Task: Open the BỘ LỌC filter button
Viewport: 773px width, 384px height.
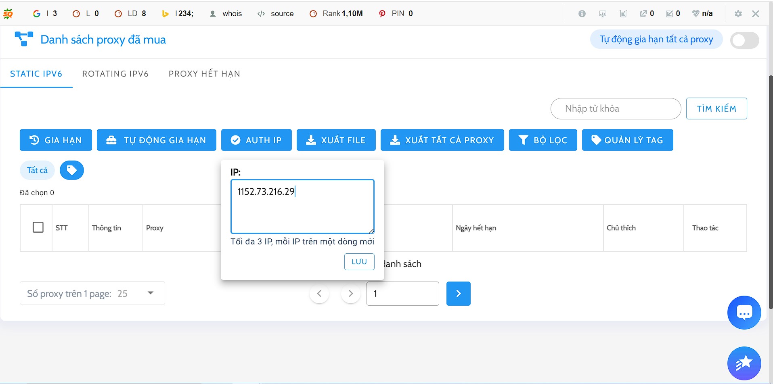Action: (x=543, y=140)
